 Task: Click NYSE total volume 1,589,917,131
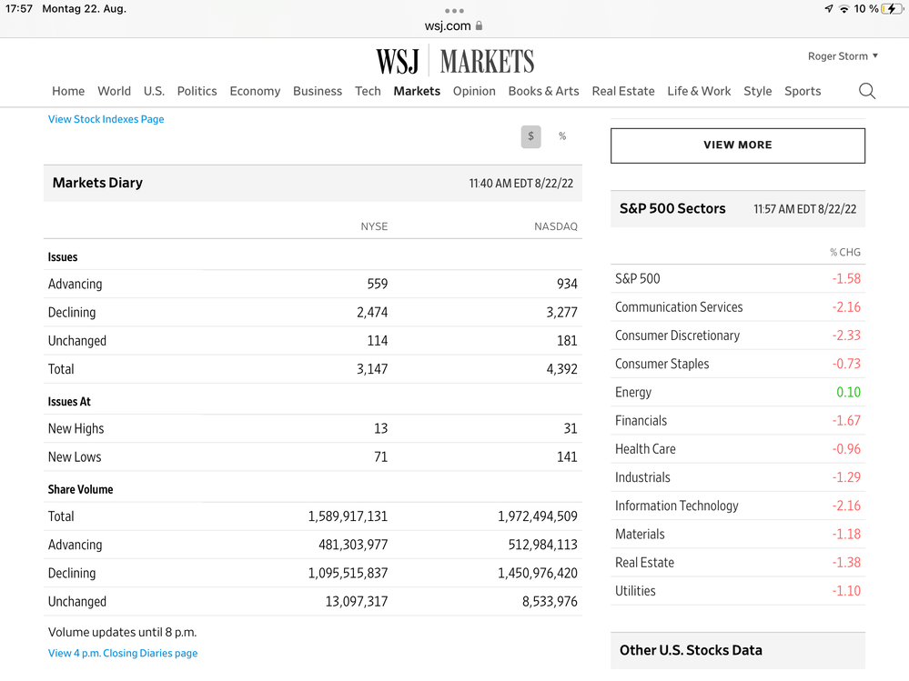pyautogui.click(x=348, y=516)
